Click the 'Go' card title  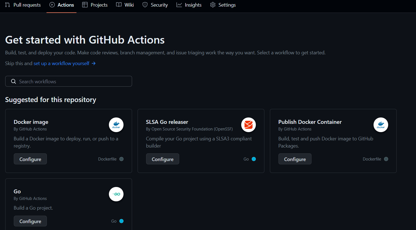pyautogui.click(x=17, y=191)
